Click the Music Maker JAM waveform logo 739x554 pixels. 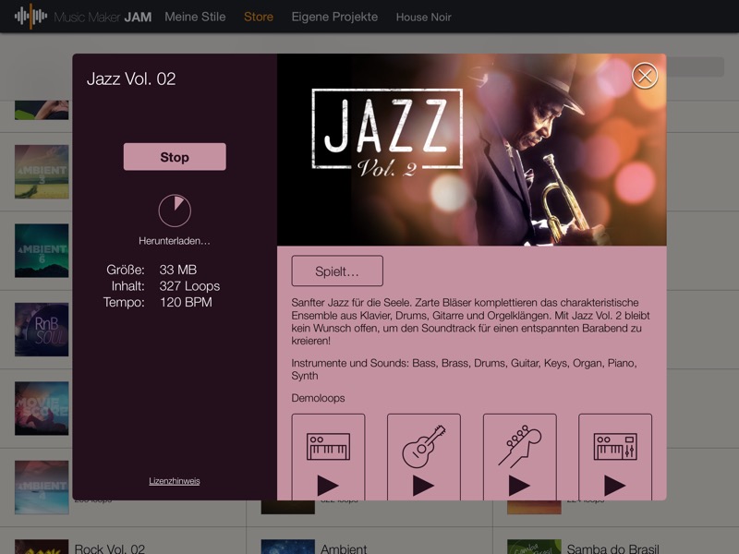[x=30, y=17]
